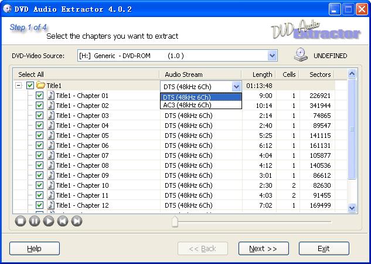Screen dimensions: 371x264
Task: Click music note icon of Chapter 05
Action: point(50,135)
